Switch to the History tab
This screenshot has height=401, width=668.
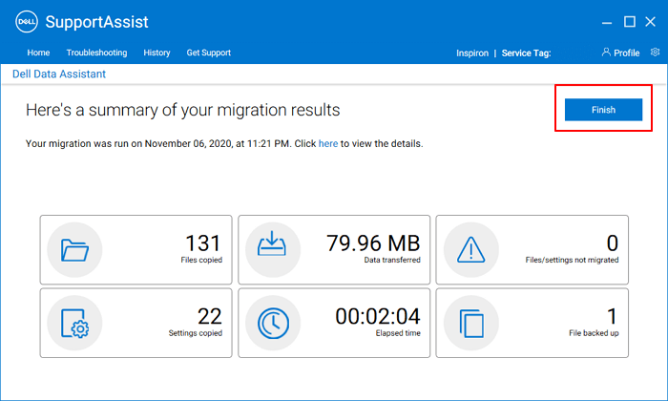pos(157,53)
